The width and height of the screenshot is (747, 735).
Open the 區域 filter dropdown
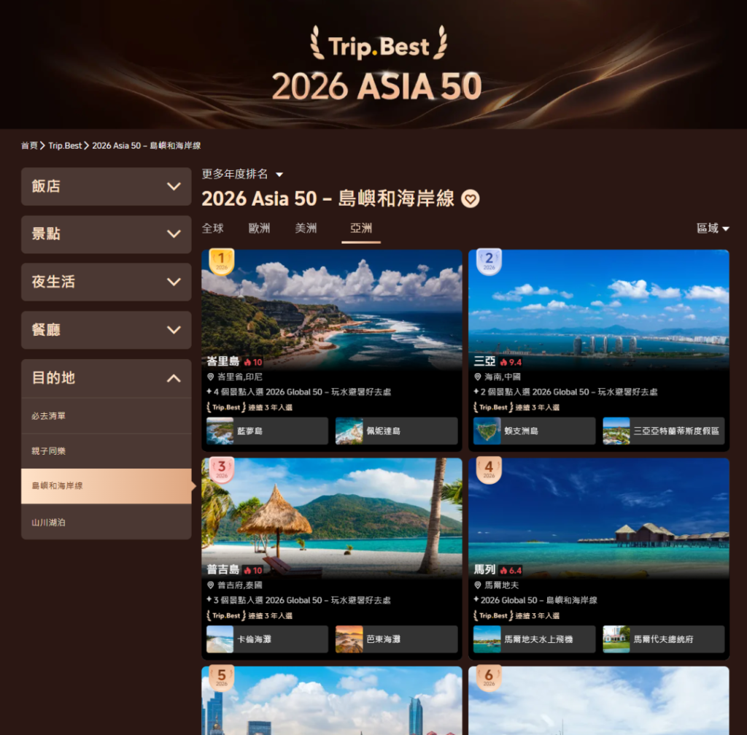[x=713, y=228]
